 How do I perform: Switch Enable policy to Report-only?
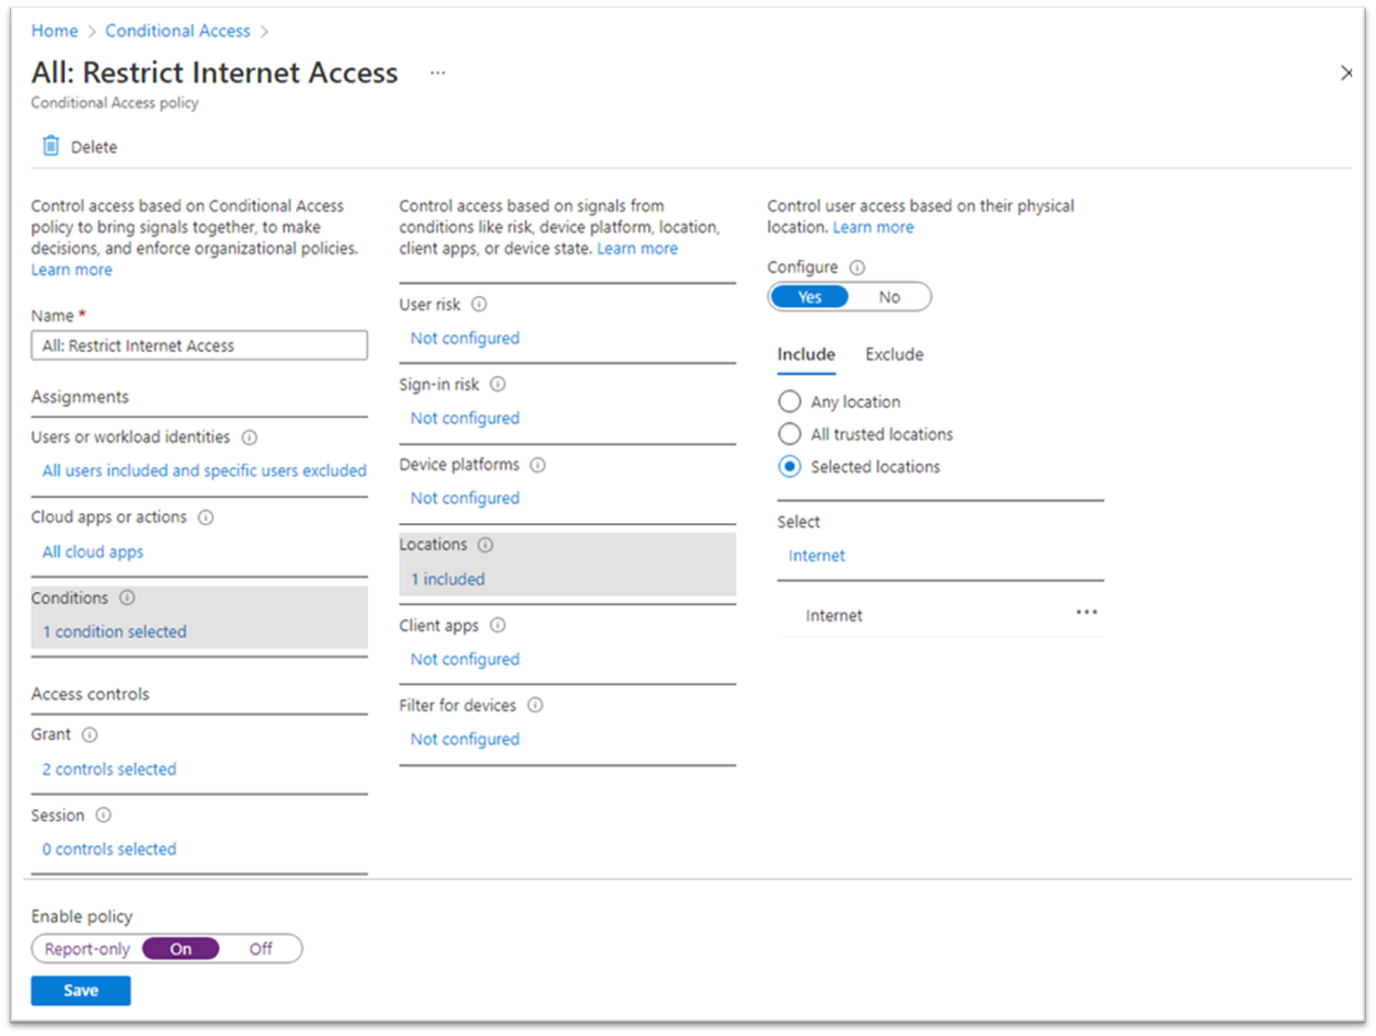pyautogui.click(x=88, y=949)
